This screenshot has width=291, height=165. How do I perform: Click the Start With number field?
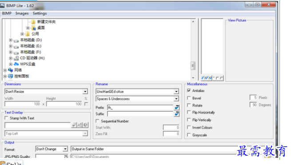pos(171,128)
